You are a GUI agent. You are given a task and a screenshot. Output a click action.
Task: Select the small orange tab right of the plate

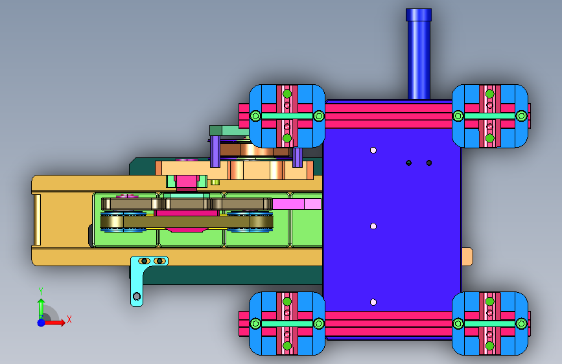coord(467,257)
